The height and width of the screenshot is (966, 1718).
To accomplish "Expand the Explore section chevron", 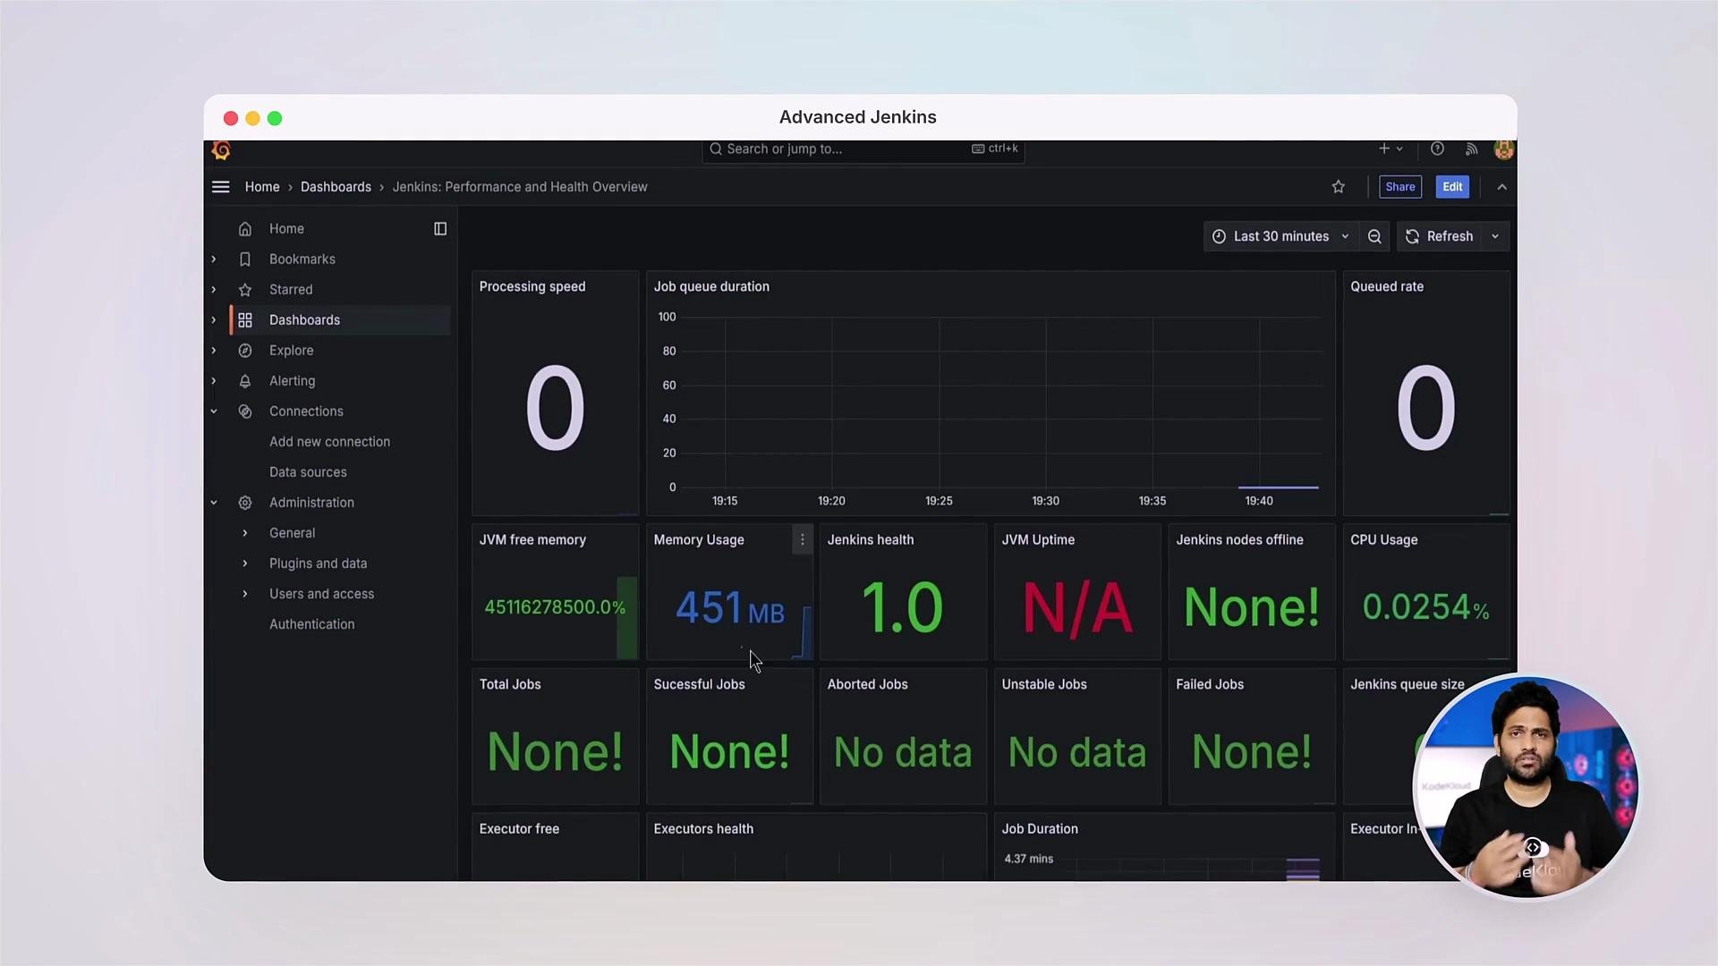I will pos(214,351).
